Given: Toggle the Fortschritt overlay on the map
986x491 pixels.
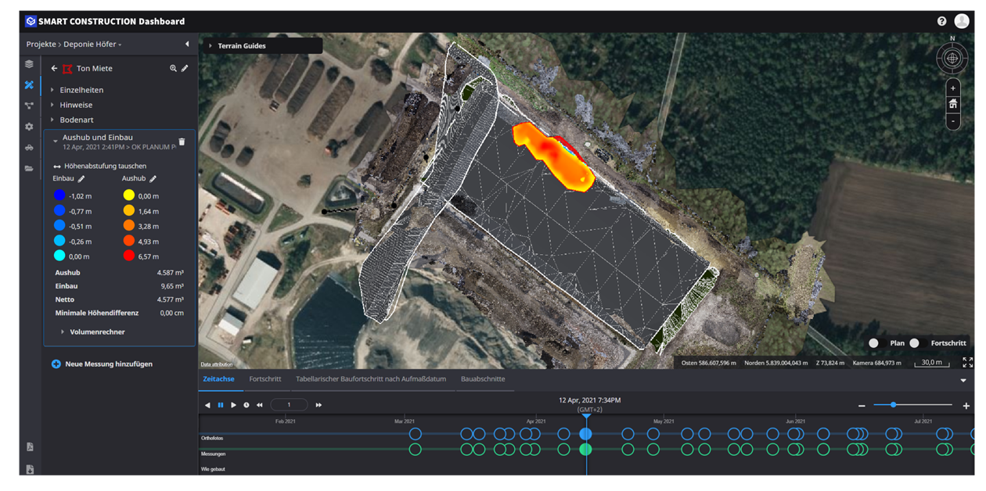Looking at the screenshot, I should coord(918,342).
